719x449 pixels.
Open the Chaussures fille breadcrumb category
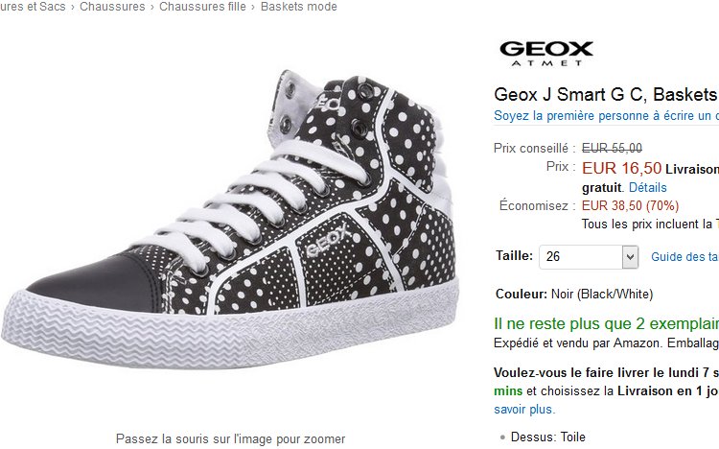pyautogui.click(x=202, y=7)
